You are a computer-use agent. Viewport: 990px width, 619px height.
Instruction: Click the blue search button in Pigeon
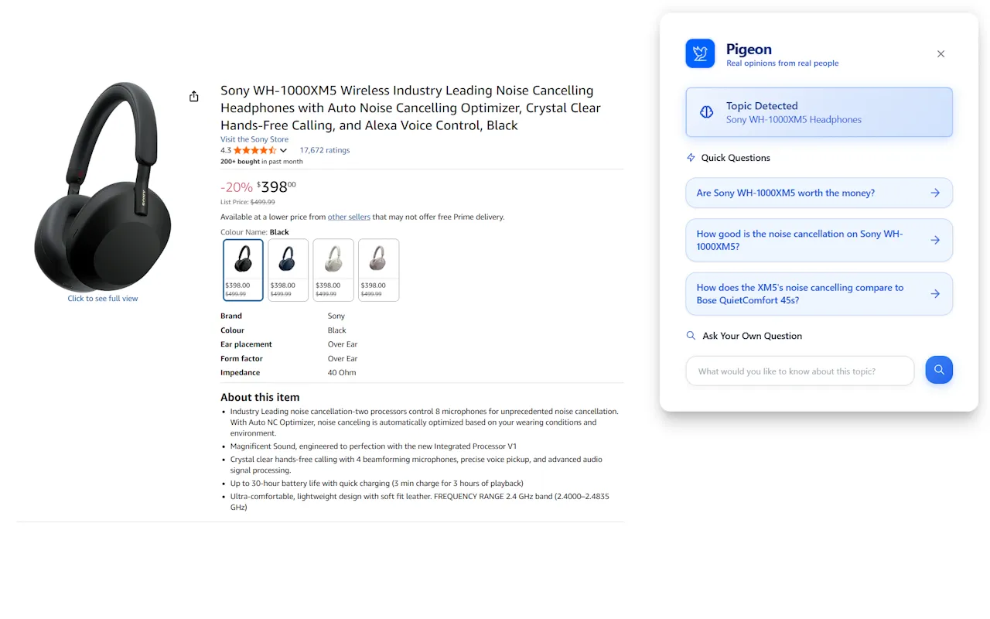click(939, 370)
